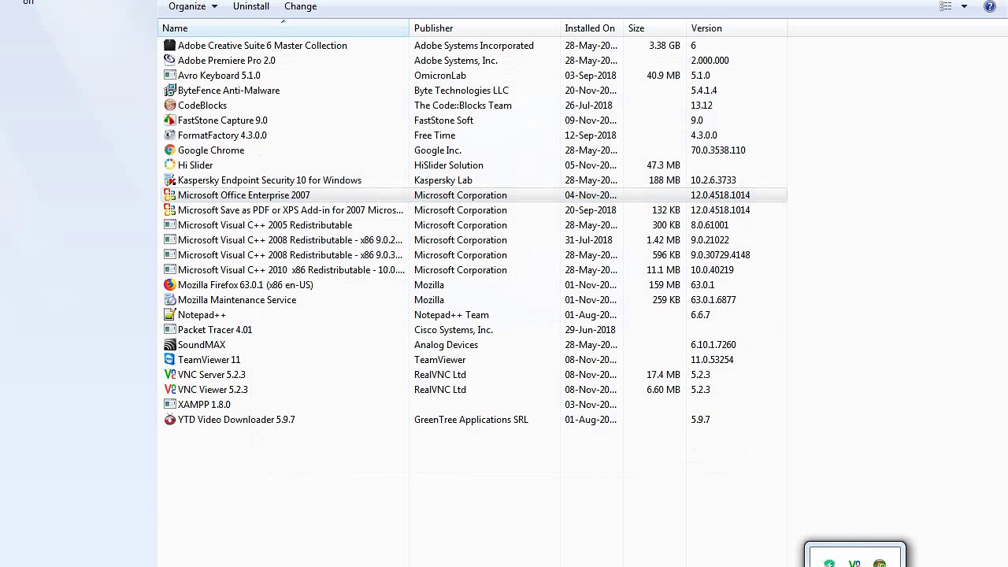The width and height of the screenshot is (1008, 567).
Task: Click the Kaspersky Endpoint Security icon
Action: click(x=169, y=180)
